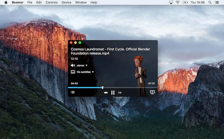Open Spotlight search magnifier
The height and width of the screenshot is (139, 224).
click(x=210, y=2)
